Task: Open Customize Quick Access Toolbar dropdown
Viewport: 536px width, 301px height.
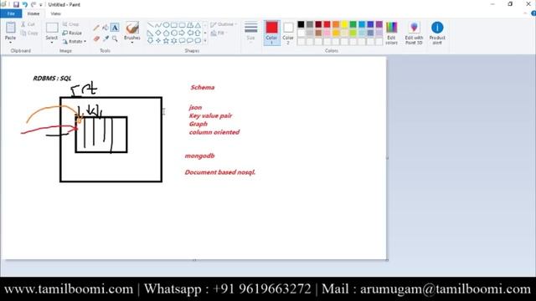Action: point(41,5)
